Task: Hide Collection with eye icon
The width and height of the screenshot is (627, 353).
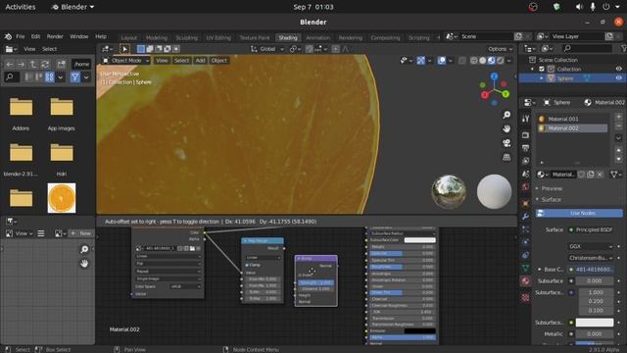Action: tap(618, 69)
